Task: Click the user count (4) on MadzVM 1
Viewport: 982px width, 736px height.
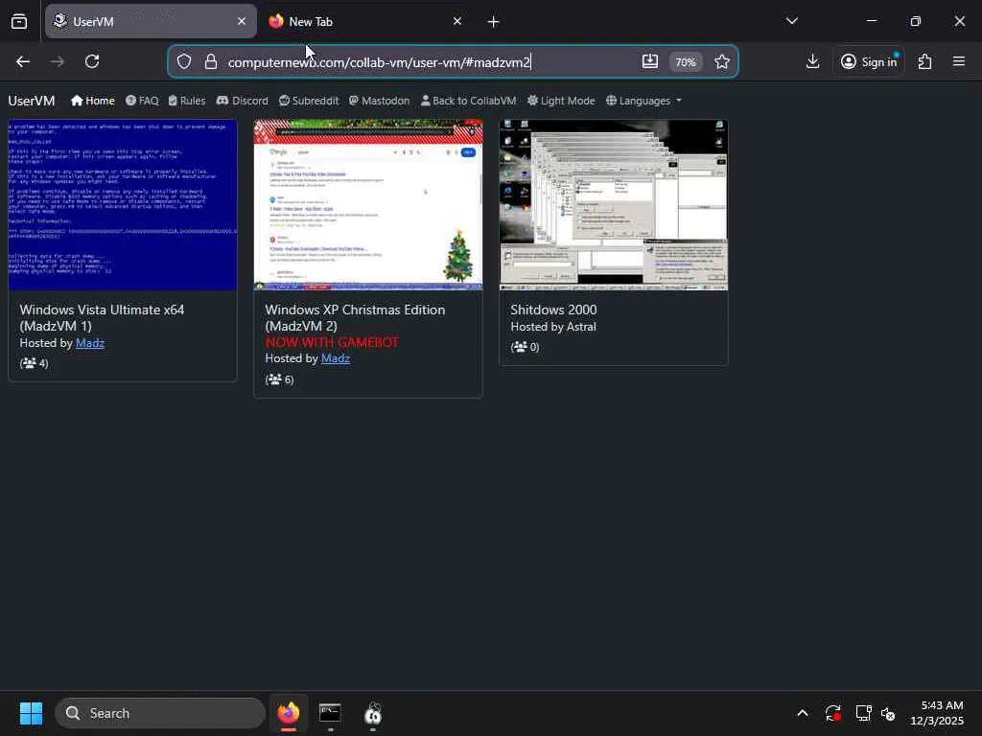Action: coord(34,363)
